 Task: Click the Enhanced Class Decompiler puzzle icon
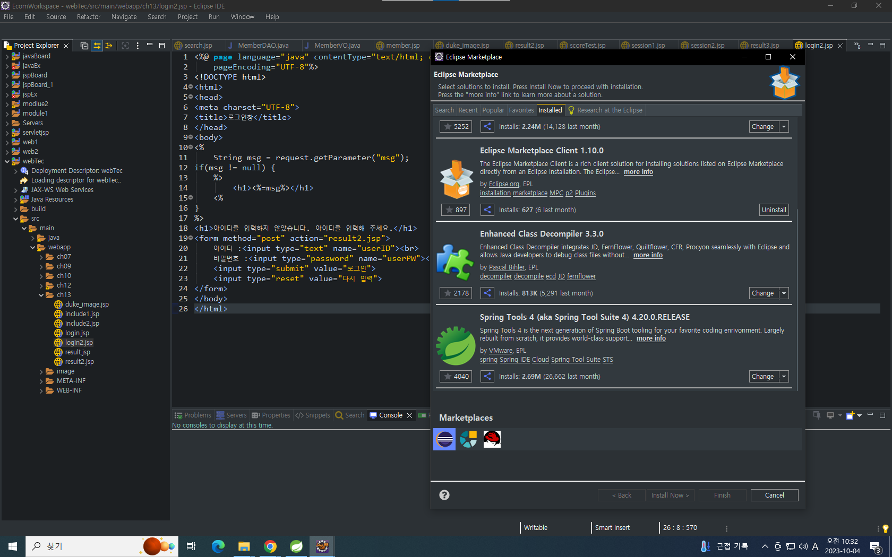click(455, 262)
